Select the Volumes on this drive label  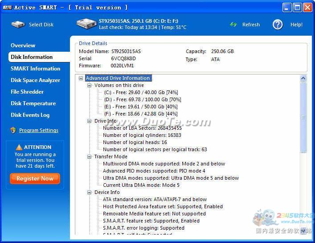(119, 85)
